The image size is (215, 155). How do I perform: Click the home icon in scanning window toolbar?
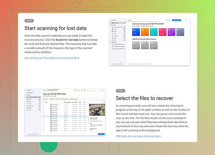click(x=128, y=20)
